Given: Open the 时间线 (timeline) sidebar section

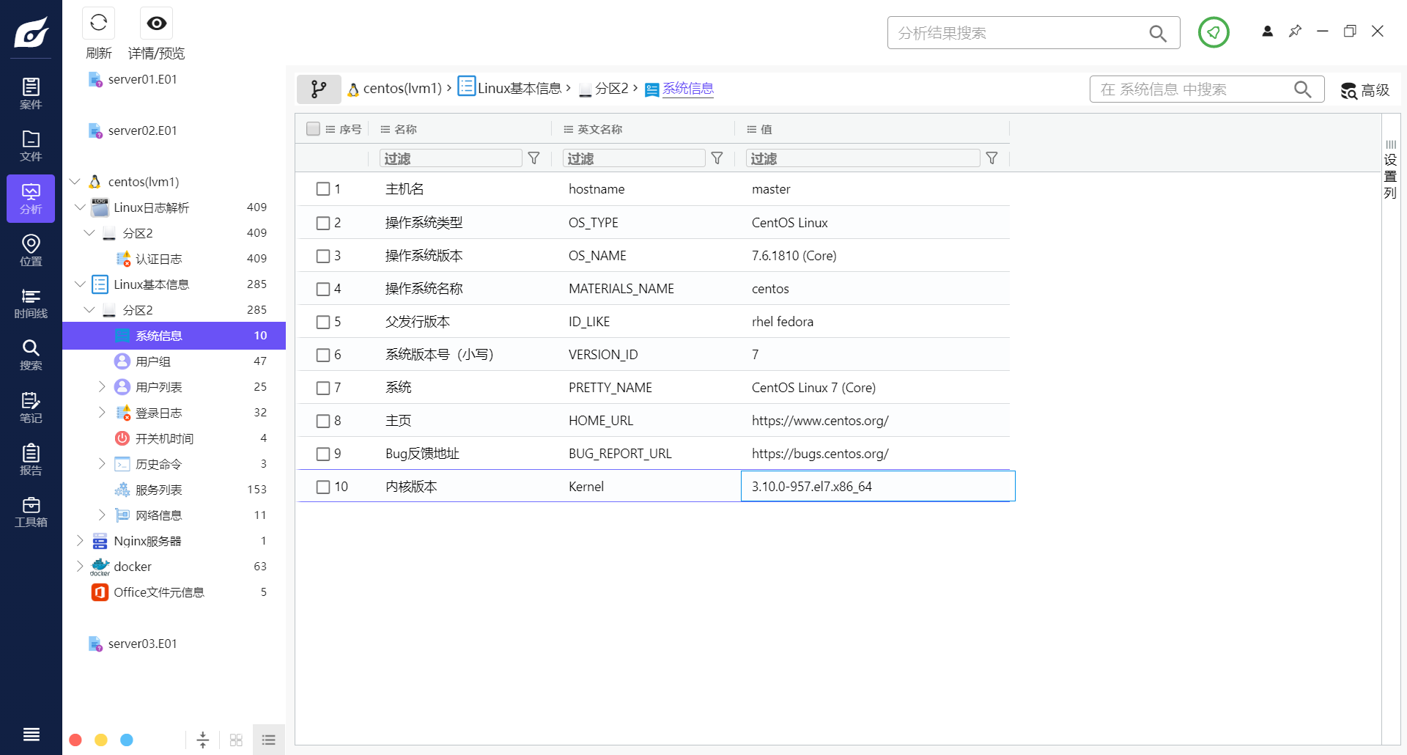Looking at the screenshot, I should point(31,303).
